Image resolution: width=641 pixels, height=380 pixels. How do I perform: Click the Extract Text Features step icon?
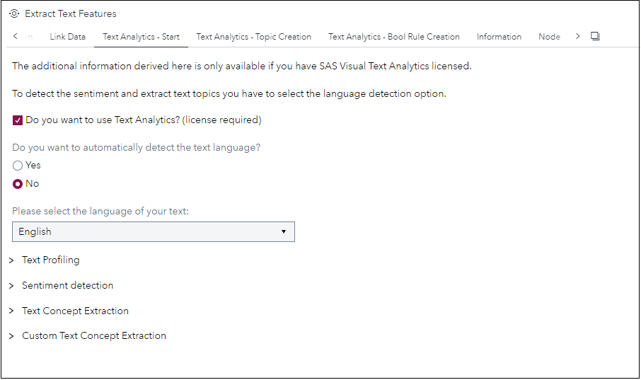click(x=14, y=13)
